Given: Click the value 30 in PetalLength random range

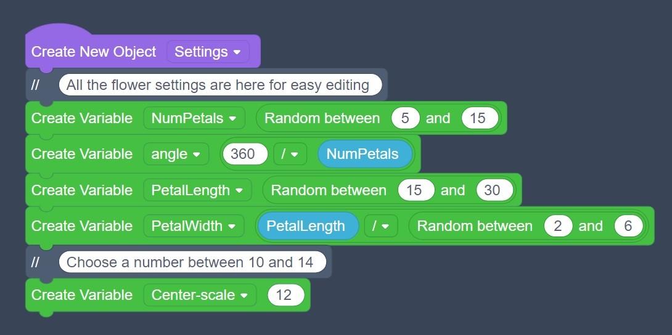Looking at the screenshot, I should point(492,190).
